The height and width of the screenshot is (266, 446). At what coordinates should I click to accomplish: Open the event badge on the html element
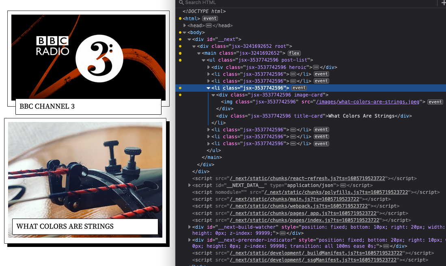[x=210, y=19]
